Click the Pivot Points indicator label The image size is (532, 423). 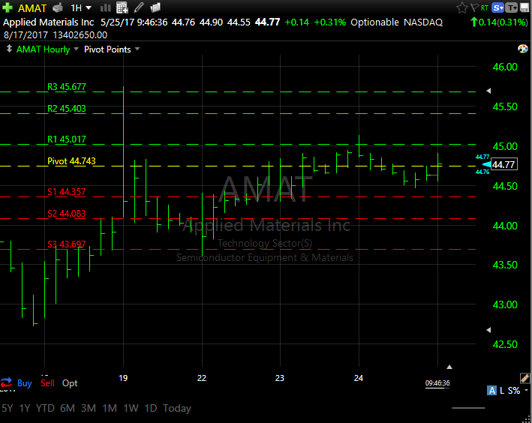(107, 49)
